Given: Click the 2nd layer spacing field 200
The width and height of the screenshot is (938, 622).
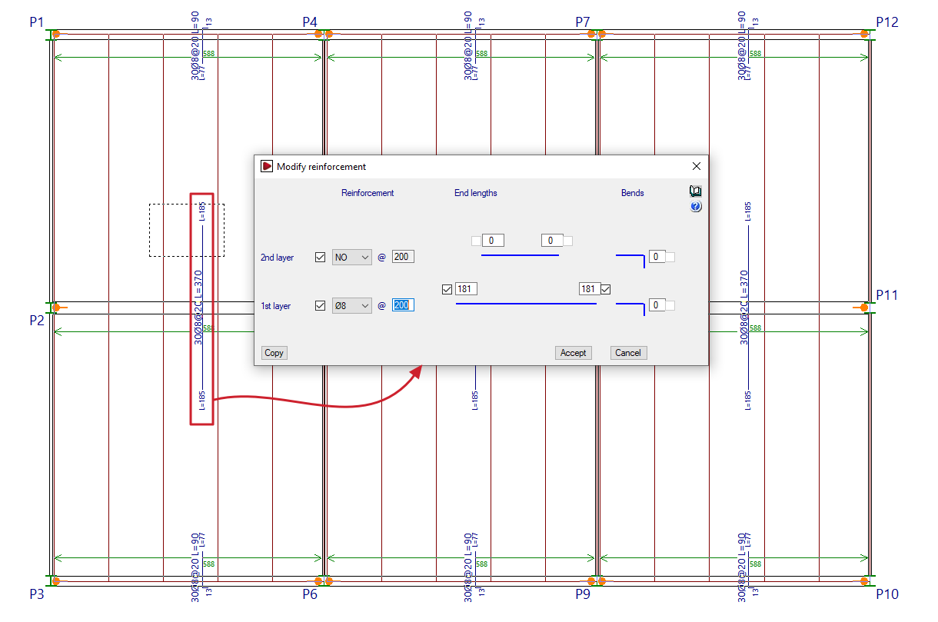Looking at the screenshot, I should tap(403, 258).
